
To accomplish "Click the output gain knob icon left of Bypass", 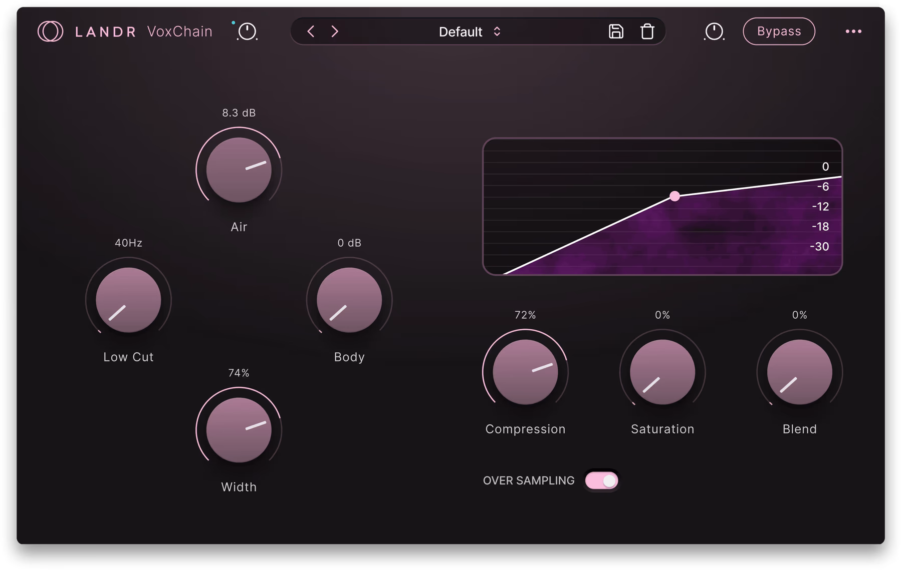I will (714, 32).
